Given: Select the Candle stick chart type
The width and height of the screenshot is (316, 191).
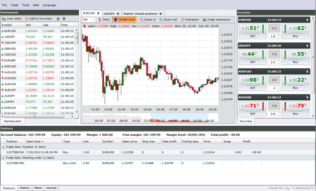Looking at the screenshot, I should pyautogui.click(x=124, y=19).
